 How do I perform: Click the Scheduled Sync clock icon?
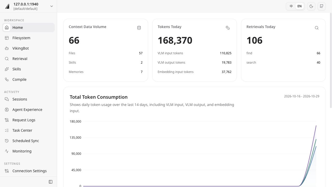[x=7, y=141]
